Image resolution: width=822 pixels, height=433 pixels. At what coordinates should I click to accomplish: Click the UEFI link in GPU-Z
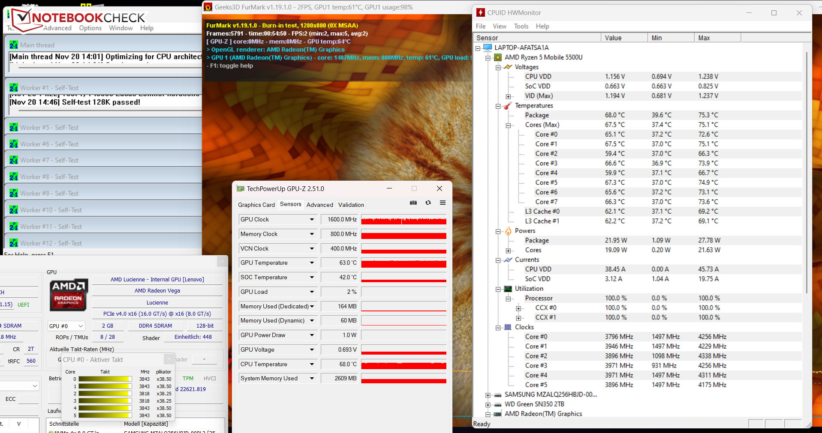(23, 305)
